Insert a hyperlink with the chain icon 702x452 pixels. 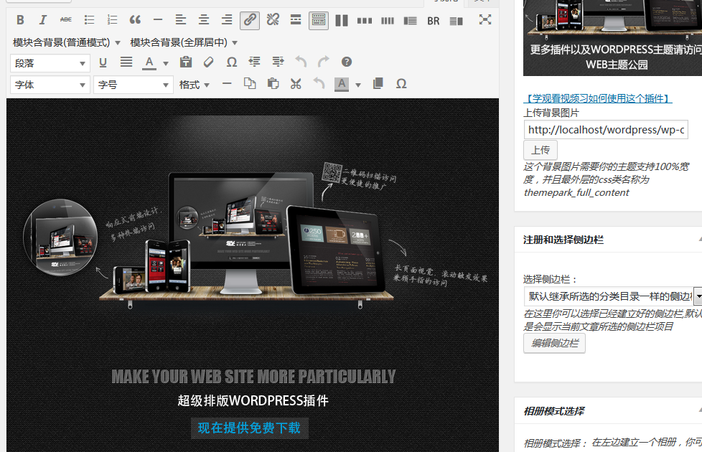coord(249,20)
